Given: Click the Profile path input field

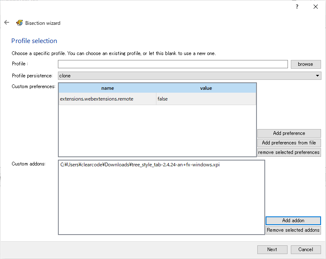Looking at the screenshot, I should click(173, 64).
